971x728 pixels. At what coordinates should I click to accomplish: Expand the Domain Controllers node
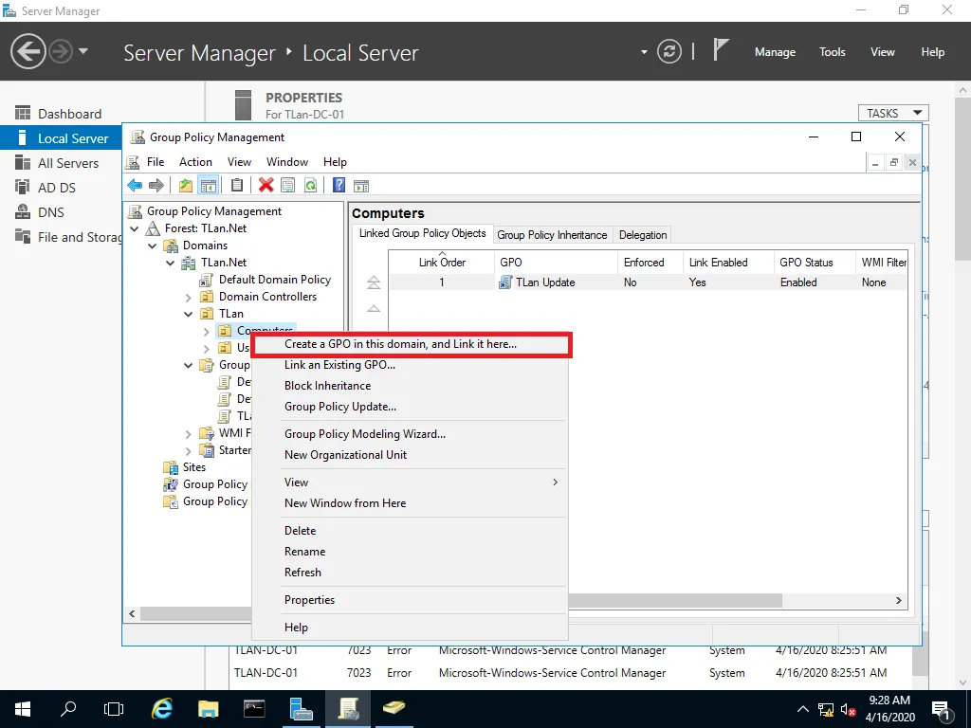click(189, 297)
